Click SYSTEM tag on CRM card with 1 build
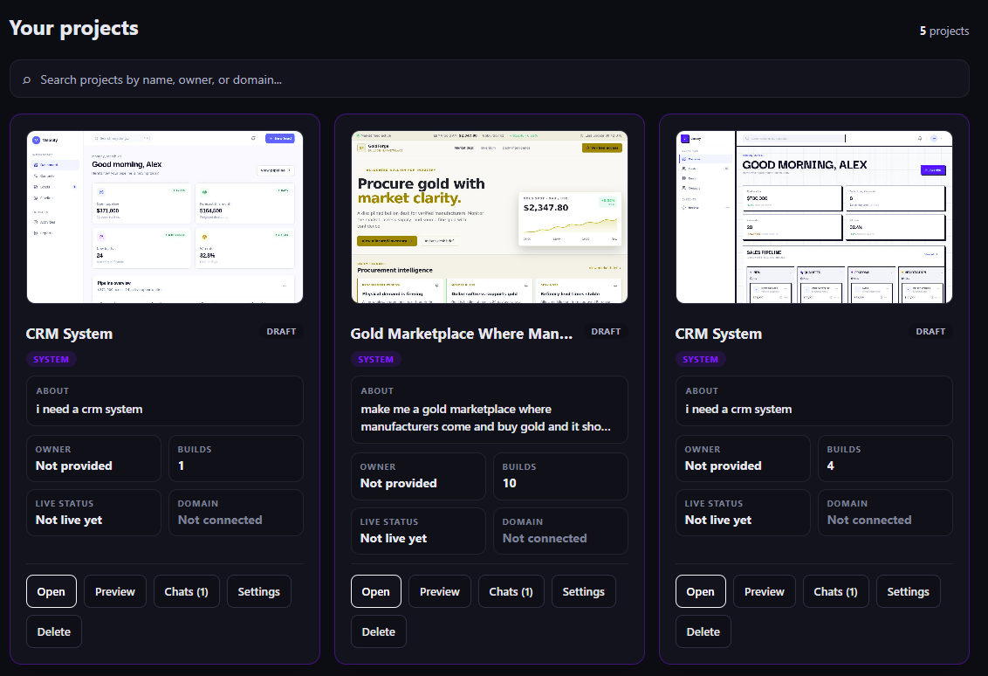The width and height of the screenshot is (988, 676). coord(51,360)
